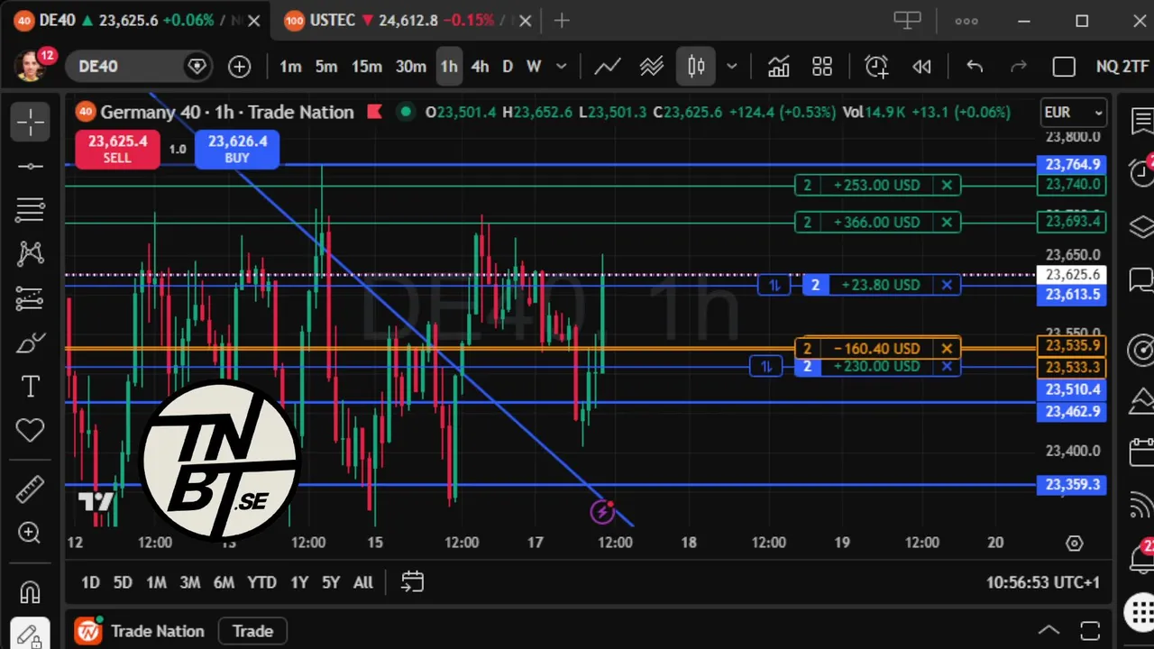Switch to the daily D timeframe
Screen dimensions: 1154x649
(508, 66)
